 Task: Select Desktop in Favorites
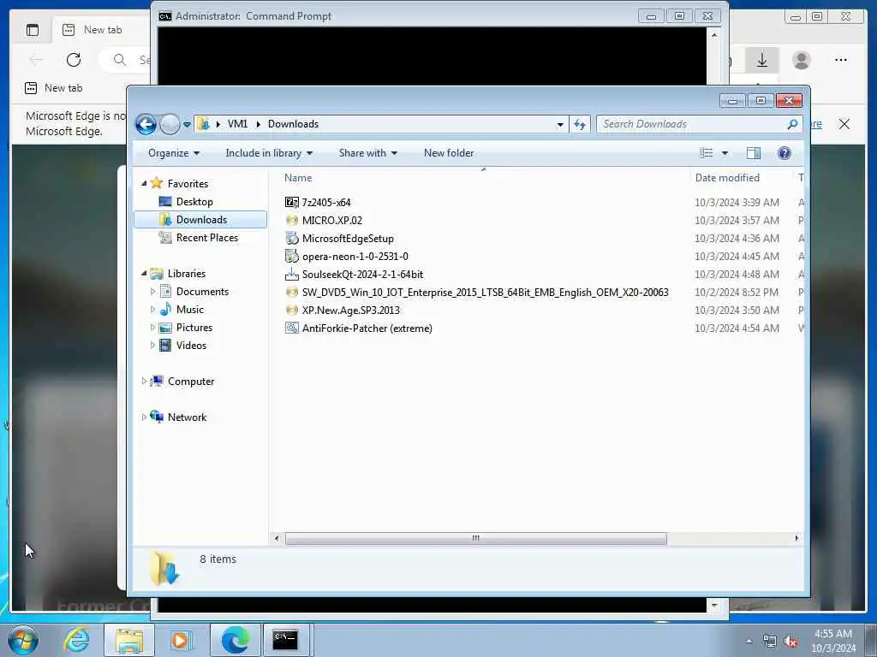click(194, 202)
